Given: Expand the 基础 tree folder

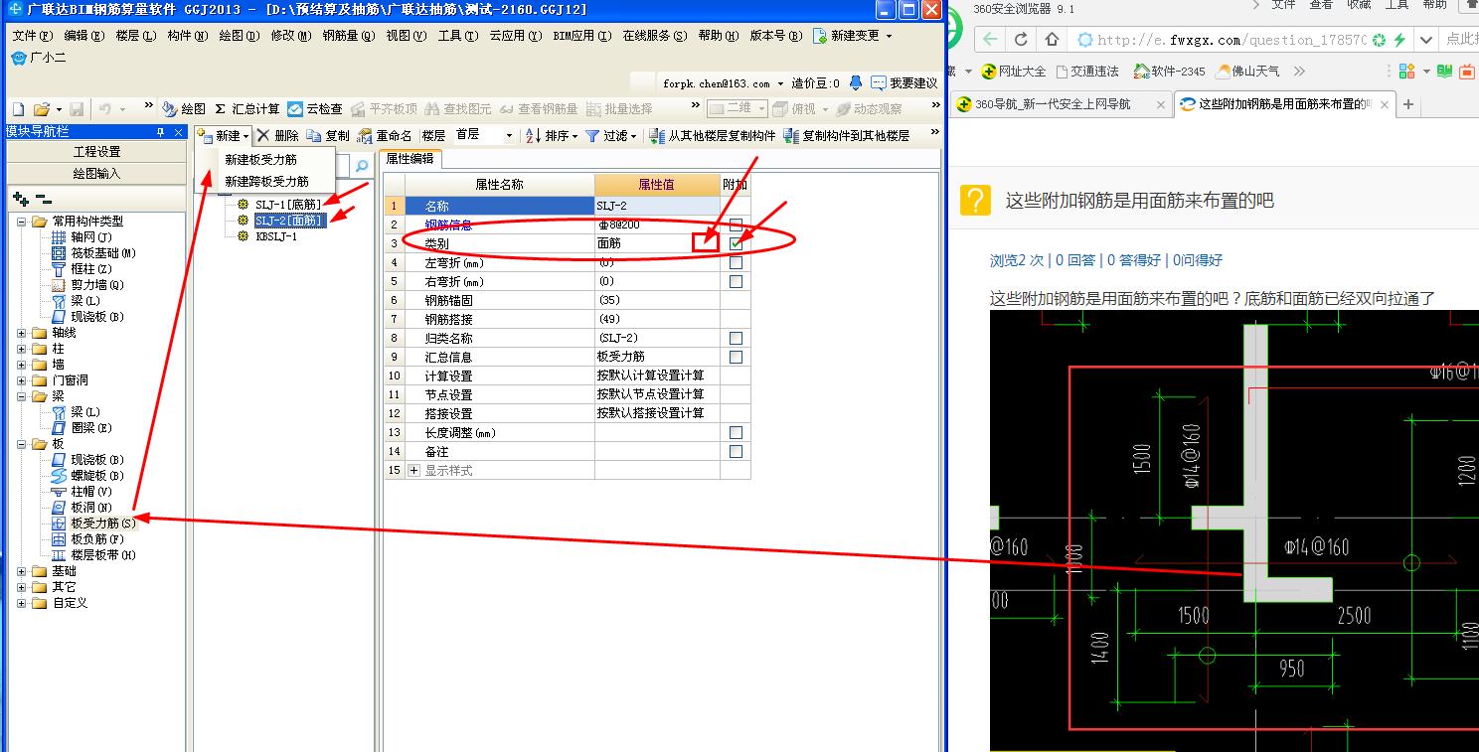Looking at the screenshot, I should click(x=22, y=571).
